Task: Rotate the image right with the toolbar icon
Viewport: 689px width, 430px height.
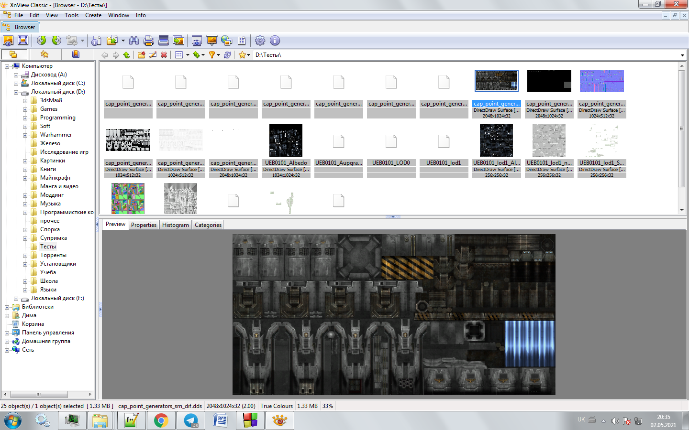Action: pos(56,41)
